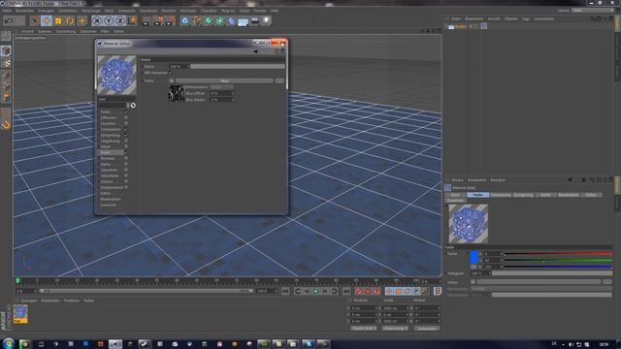
Task: Click the texture tag on the Boden object
Action: [x=484, y=26]
